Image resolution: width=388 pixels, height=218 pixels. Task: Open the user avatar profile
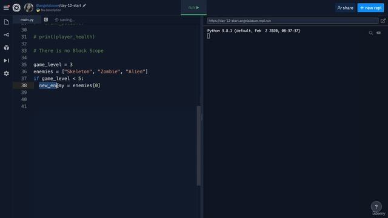coord(28,8)
